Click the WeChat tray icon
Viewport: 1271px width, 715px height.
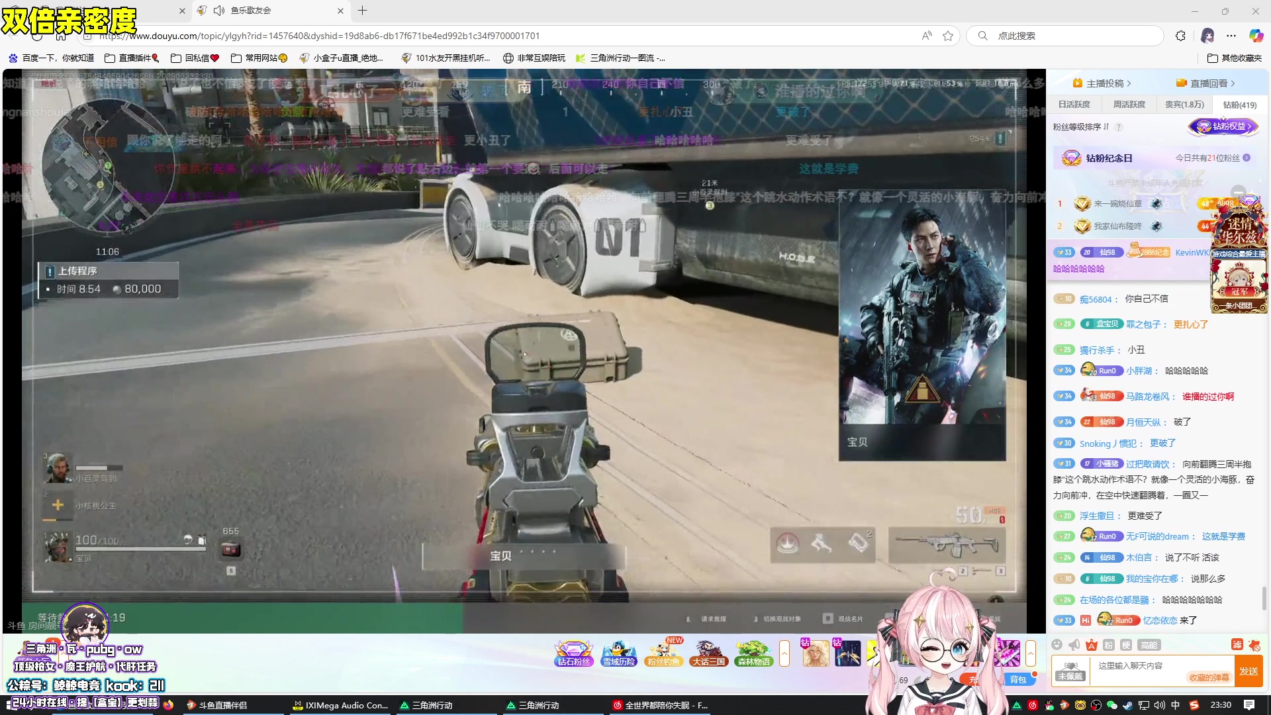tap(1111, 705)
